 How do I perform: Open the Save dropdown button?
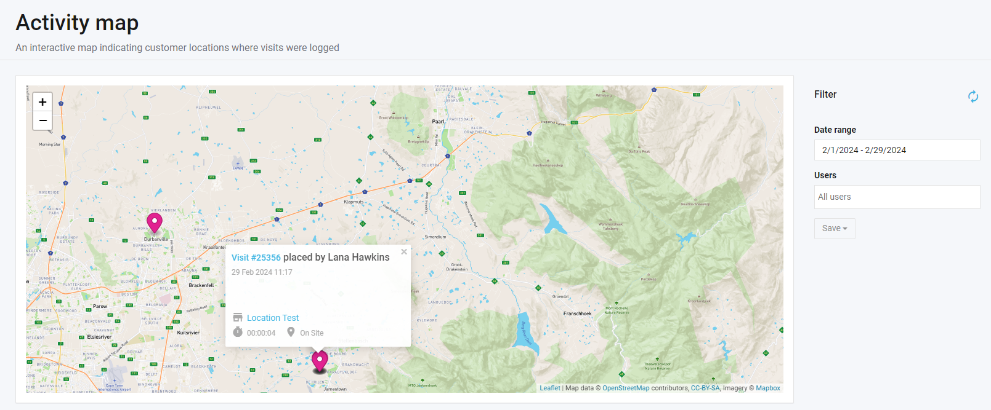pos(834,229)
